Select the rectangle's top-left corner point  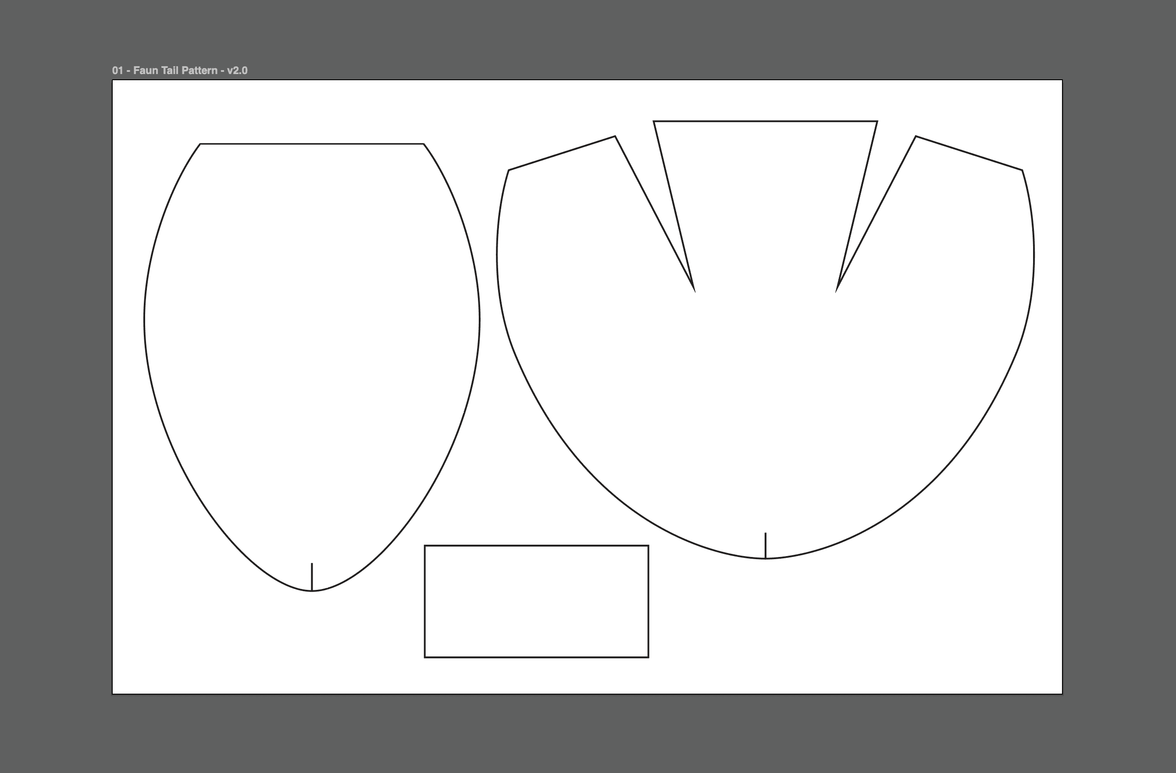coord(425,546)
